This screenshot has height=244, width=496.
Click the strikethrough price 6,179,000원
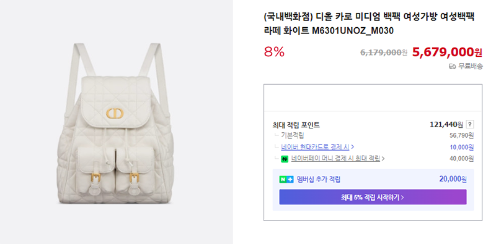pyautogui.click(x=384, y=53)
